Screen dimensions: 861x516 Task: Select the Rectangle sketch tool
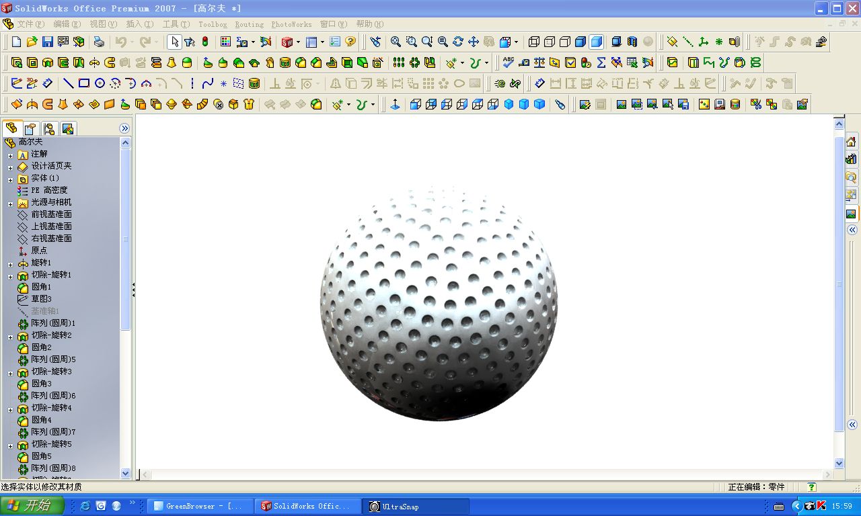coord(84,84)
